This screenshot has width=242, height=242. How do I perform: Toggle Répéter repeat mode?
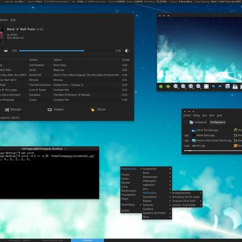tap(56, 110)
